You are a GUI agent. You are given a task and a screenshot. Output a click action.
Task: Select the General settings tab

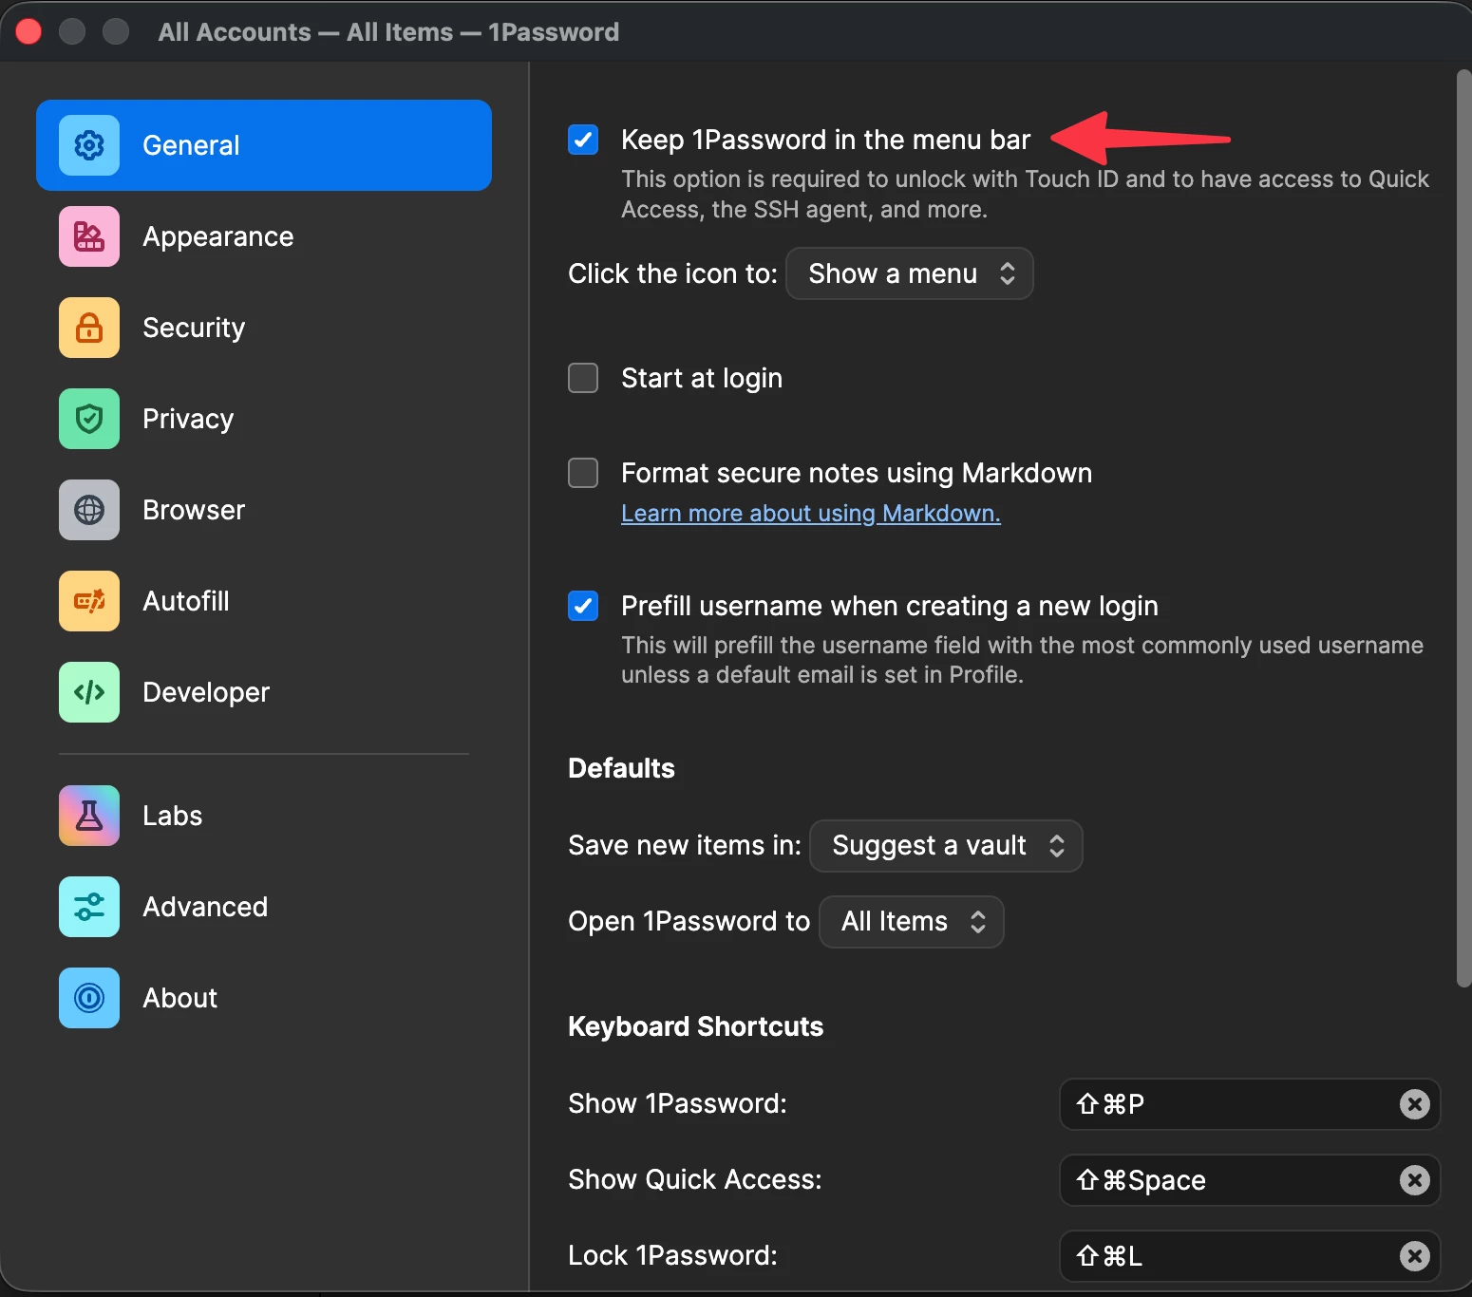point(264,145)
